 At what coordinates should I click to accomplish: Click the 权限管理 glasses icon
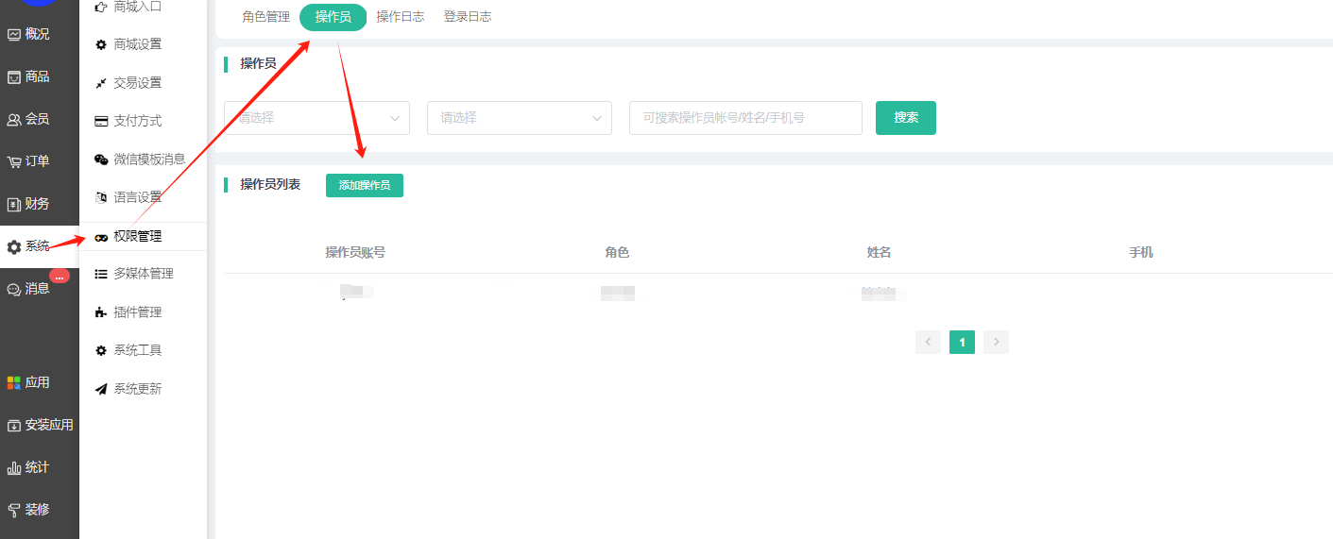point(101,237)
